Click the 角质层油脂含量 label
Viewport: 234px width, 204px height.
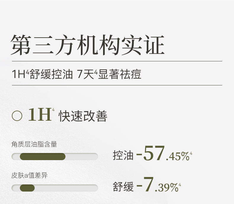(x=34, y=144)
